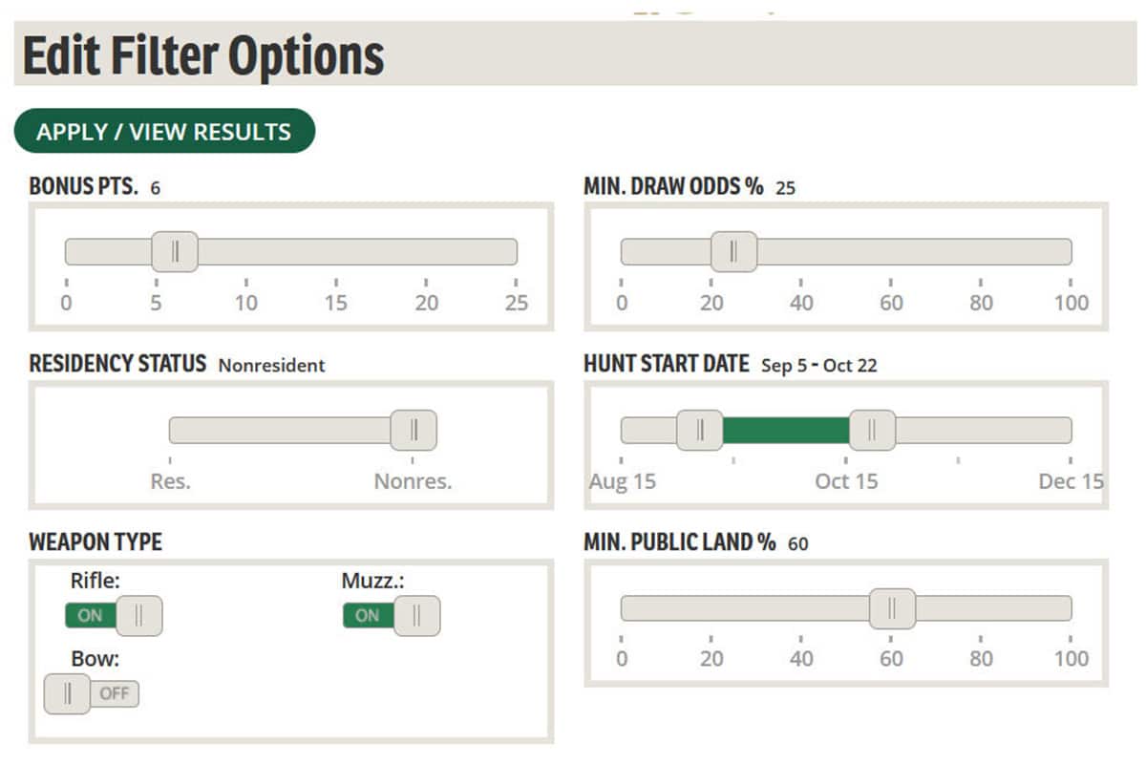1146x764 pixels.
Task: Click the Nonres. label under Residency slider
Action: (x=413, y=481)
